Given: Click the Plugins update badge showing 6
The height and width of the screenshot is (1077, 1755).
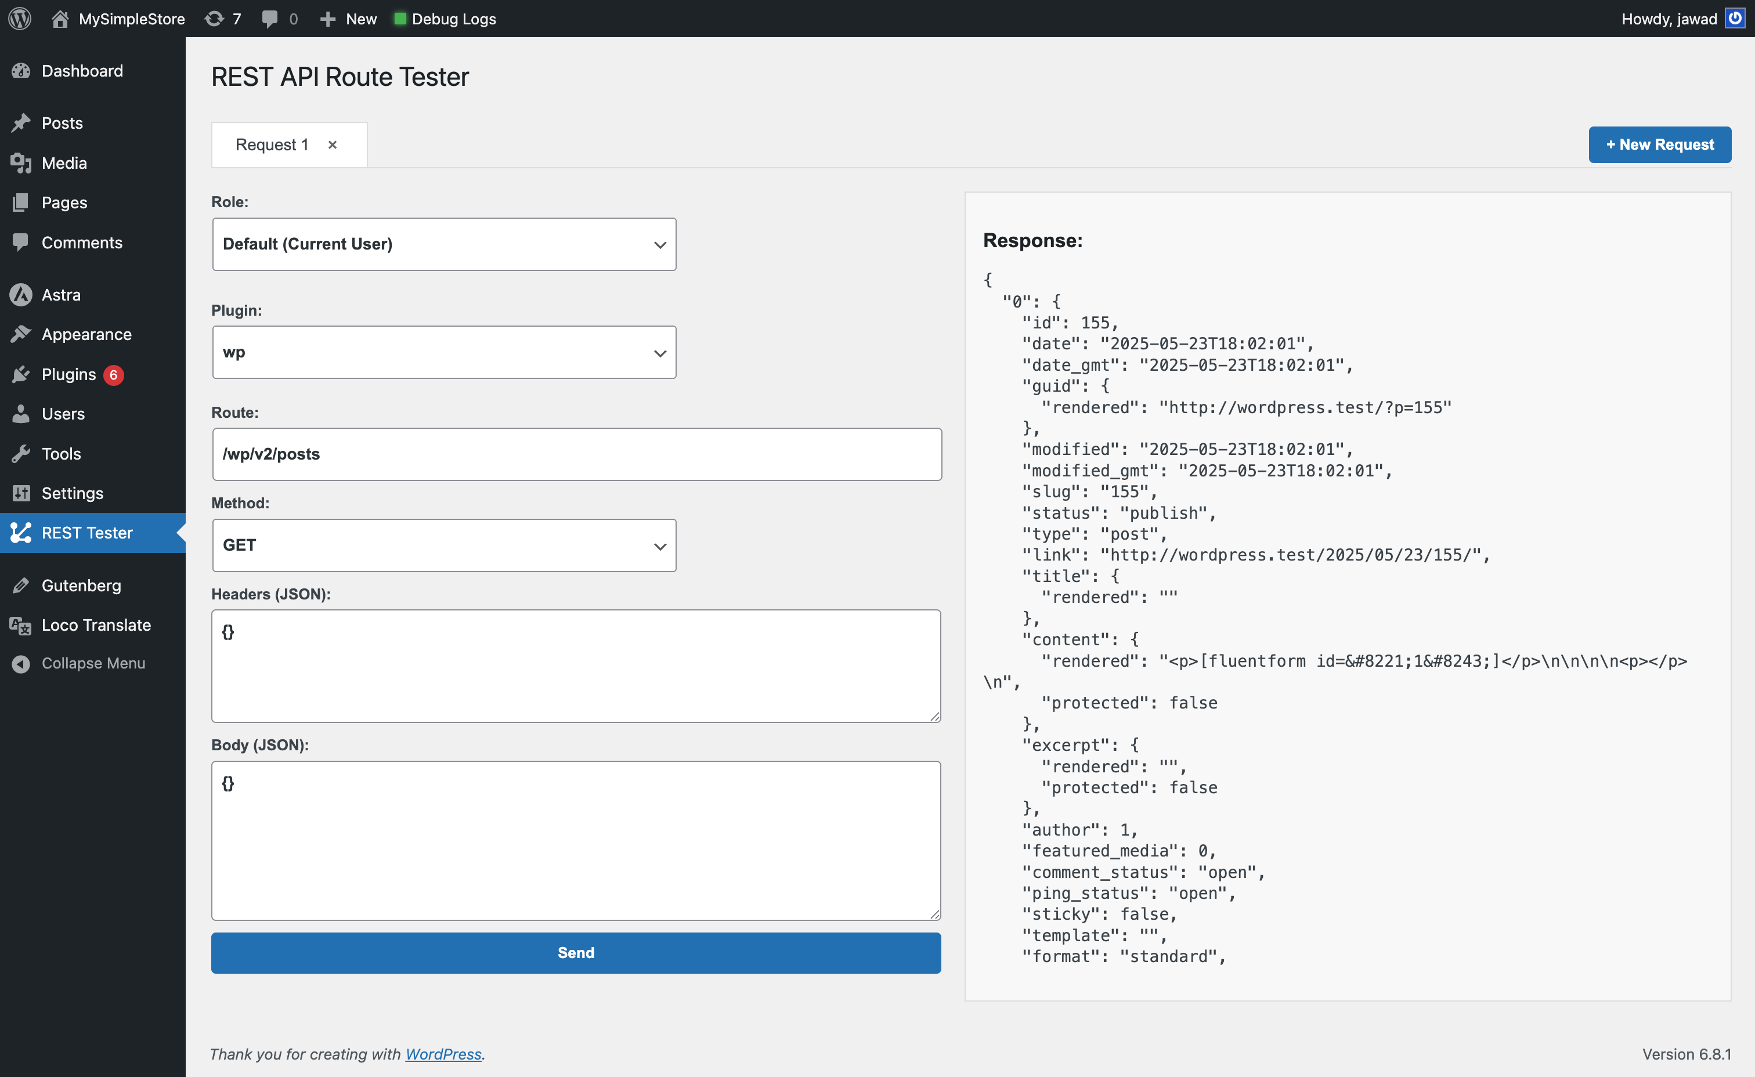Looking at the screenshot, I should (113, 375).
